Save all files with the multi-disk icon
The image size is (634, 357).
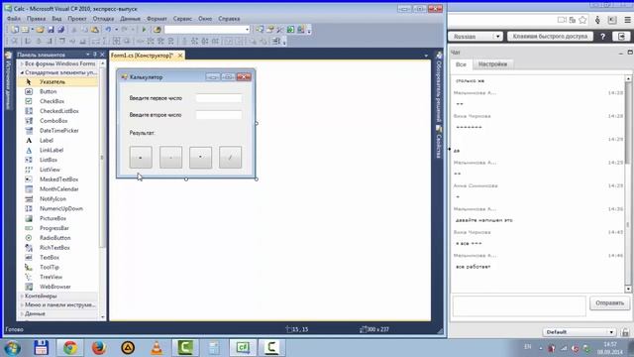60,30
